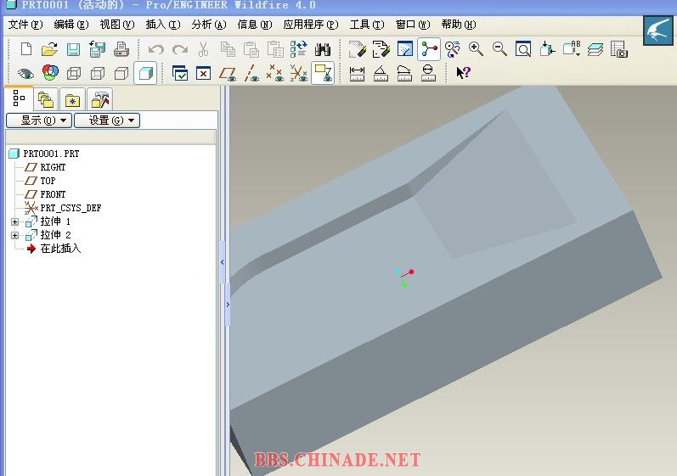Click the Print icon in toolbar
This screenshot has width=677, height=476.
click(x=121, y=49)
